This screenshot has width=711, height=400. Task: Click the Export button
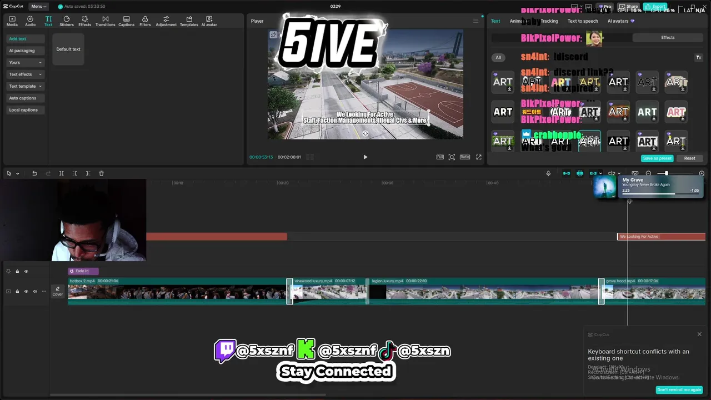coord(655,6)
